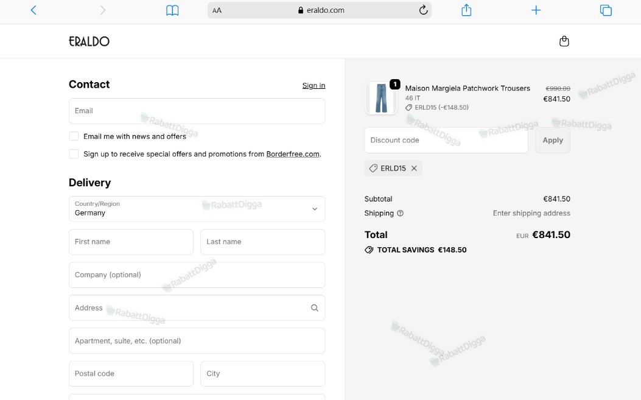The image size is (641, 400).
Task: Open the Borderfree.com link
Action: (x=293, y=154)
